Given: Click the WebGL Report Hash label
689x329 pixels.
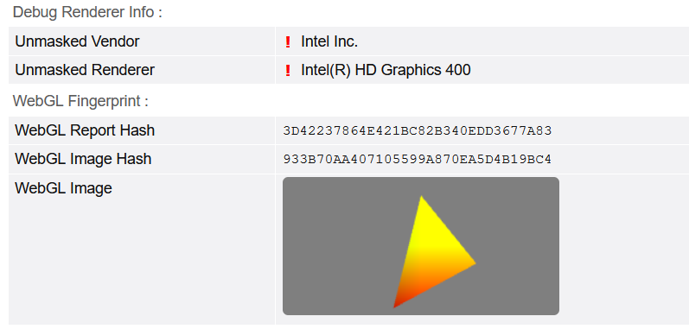Looking at the screenshot, I should (x=85, y=130).
